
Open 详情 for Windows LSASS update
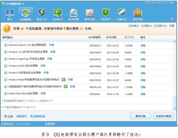[x=43, y=66]
